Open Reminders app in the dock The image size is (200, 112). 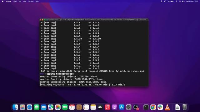click(86, 107)
